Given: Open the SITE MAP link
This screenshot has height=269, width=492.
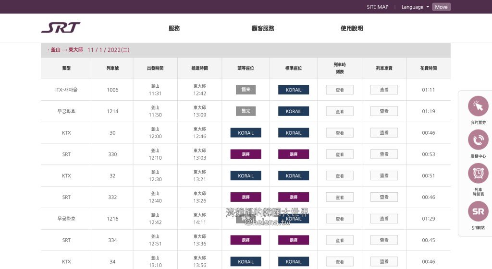Looking at the screenshot, I should click(x=377, y=7).
